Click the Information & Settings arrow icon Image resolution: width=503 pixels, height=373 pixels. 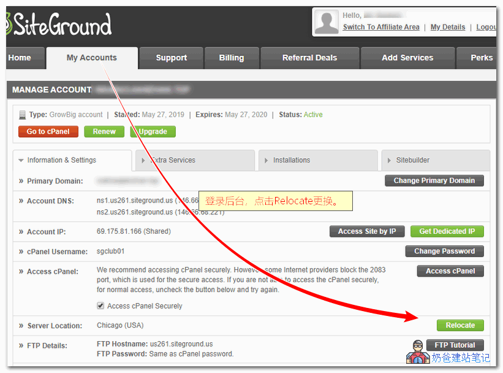coord(21,160)
